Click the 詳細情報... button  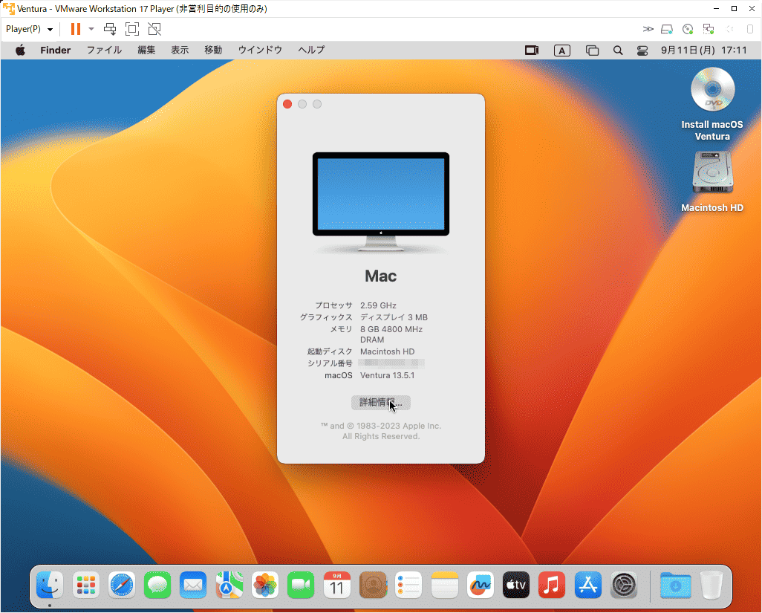click(x=381, y=403)
